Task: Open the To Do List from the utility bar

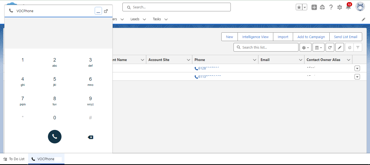Action: coord(14,159)
